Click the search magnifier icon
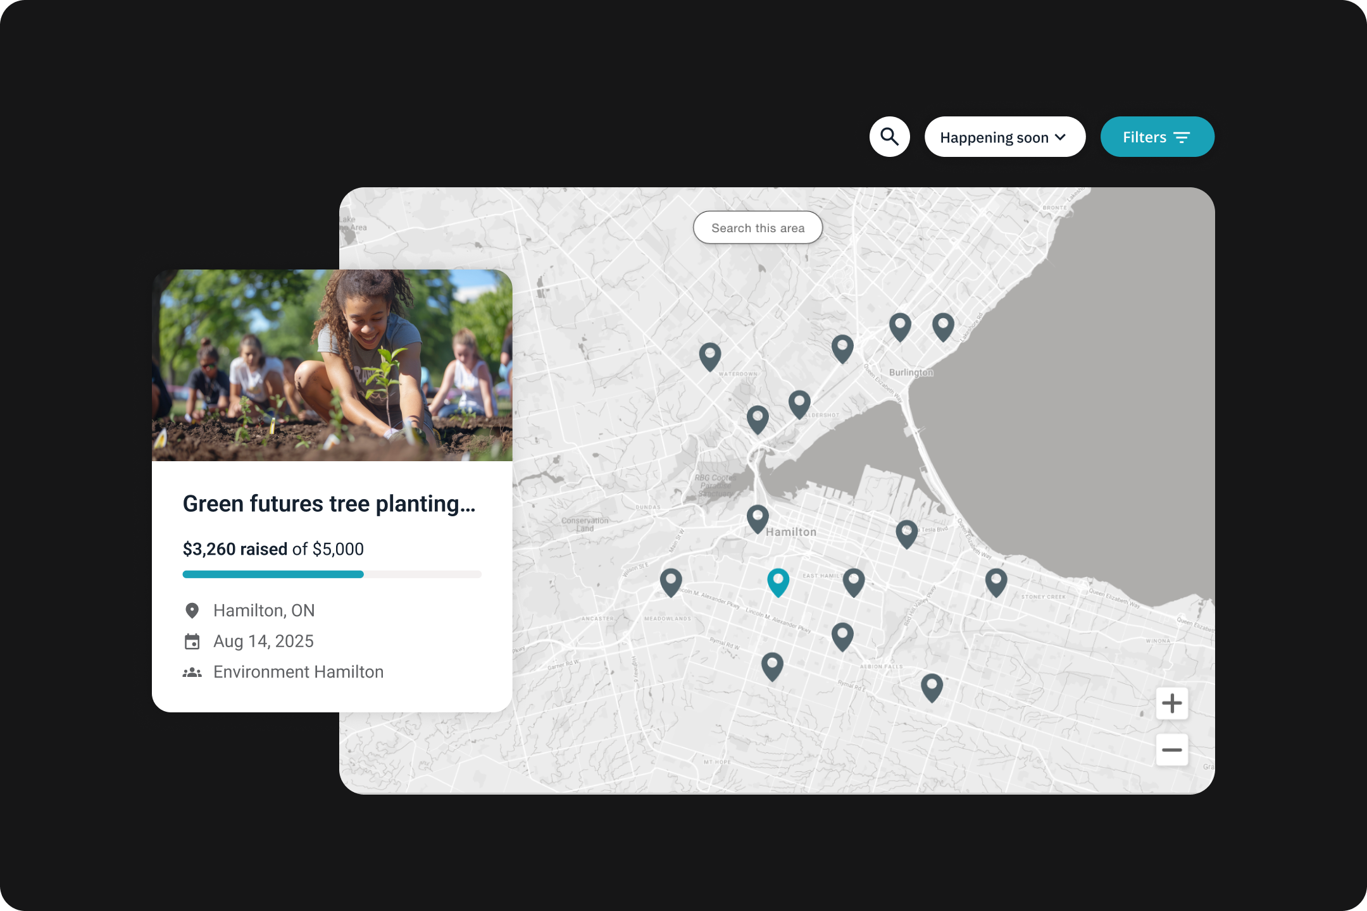Screen dimensions: 1367x911 [890, 137]
